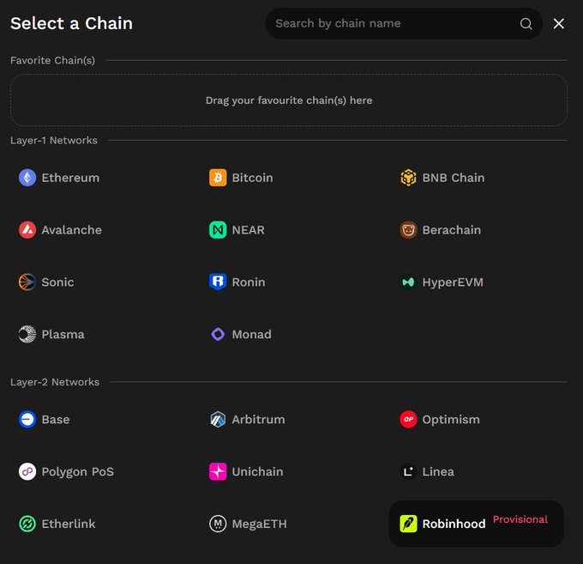Click the MegaETH circled M icon
This screenshot has height=564, width=583.
click(x=218, y=524)
